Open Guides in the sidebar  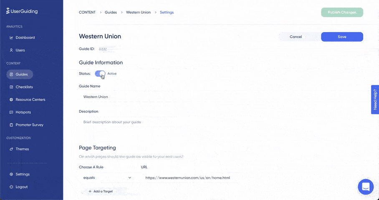pyautogui.click(x=20, y=74)
